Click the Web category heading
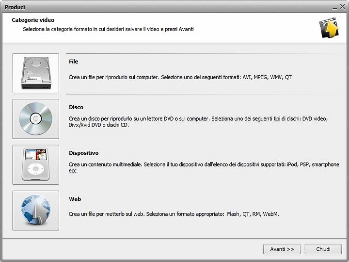Viewport: 349px width, 262px height. tap(75, 199)
